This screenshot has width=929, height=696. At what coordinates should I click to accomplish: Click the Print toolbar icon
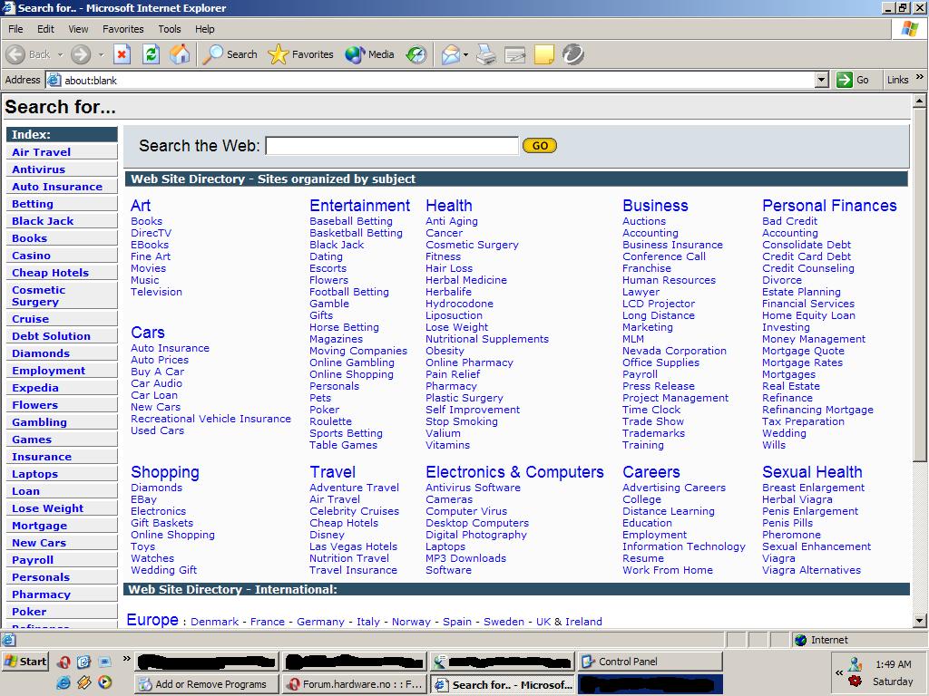click(486, 54)
